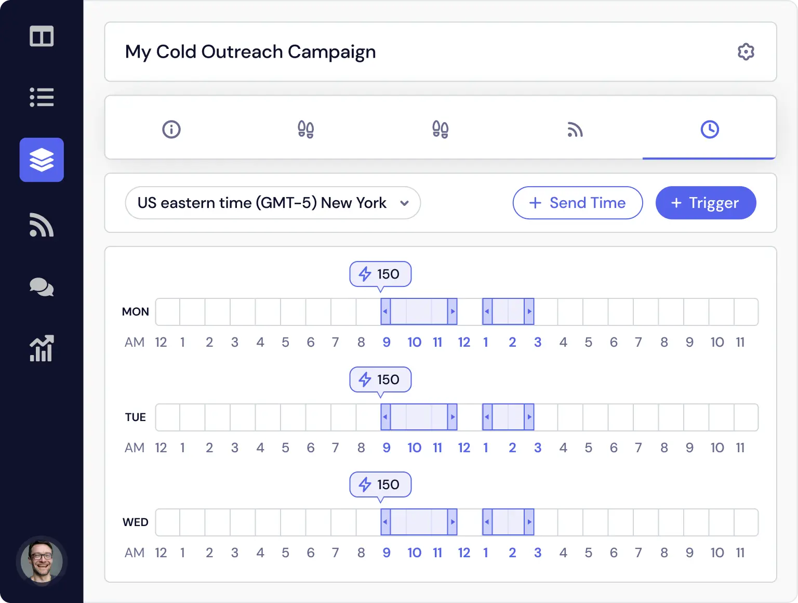Image resolution: width=798 pixels, height=603 pixels.
Task: Select the campaigns layers icon in sidebar
Action: click(42, 160)
